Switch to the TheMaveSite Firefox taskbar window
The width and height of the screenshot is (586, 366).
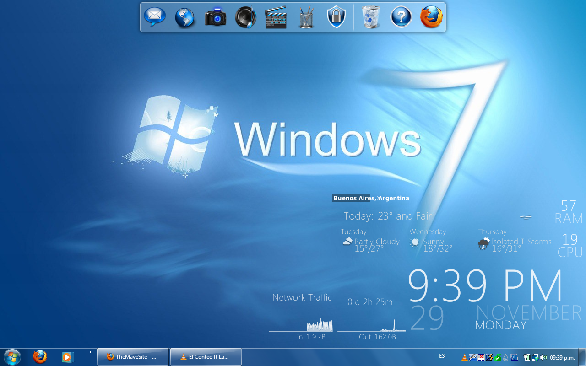(x=133, y=357)
